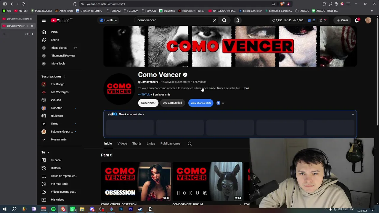Image resolution: width=379 pixels, height=213 pixels.
Task: Click View channel stats button
Action: (x=201, y=103)
